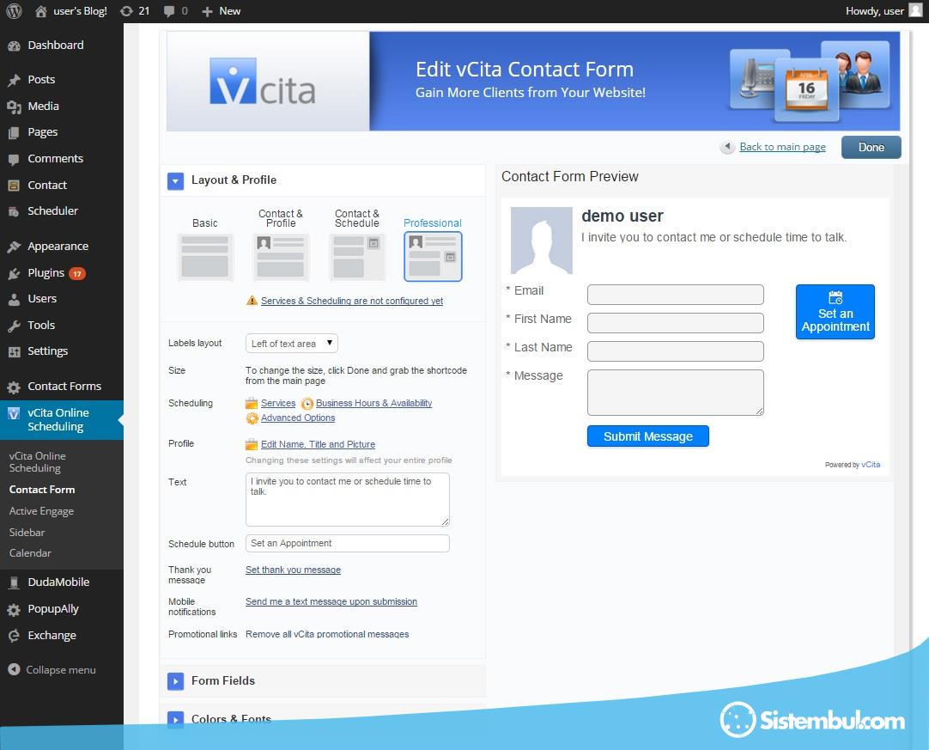
Task: Open Edit Name, Title and Picture link
Action: coord(318,444)
